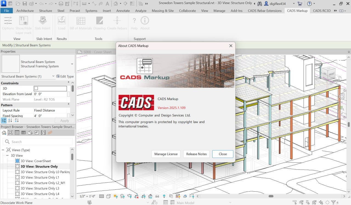Click the Slab Intent ribbon tool
Viewport: 351px width, 205px height.
[x=43, y=23]
